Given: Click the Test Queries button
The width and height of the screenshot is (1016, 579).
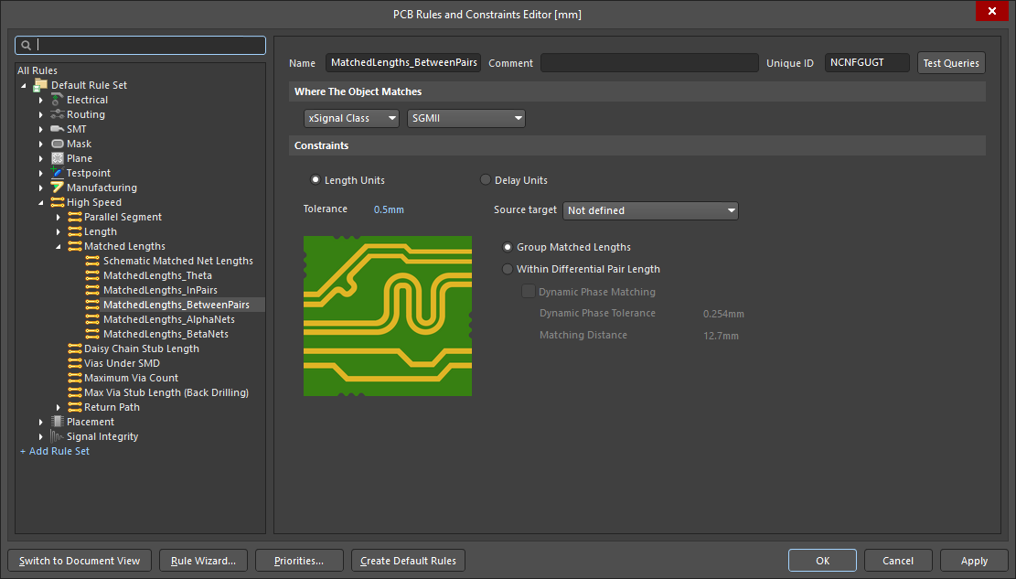Looking at the screenshot, I should pyautogui.click(x=951, y=63).
